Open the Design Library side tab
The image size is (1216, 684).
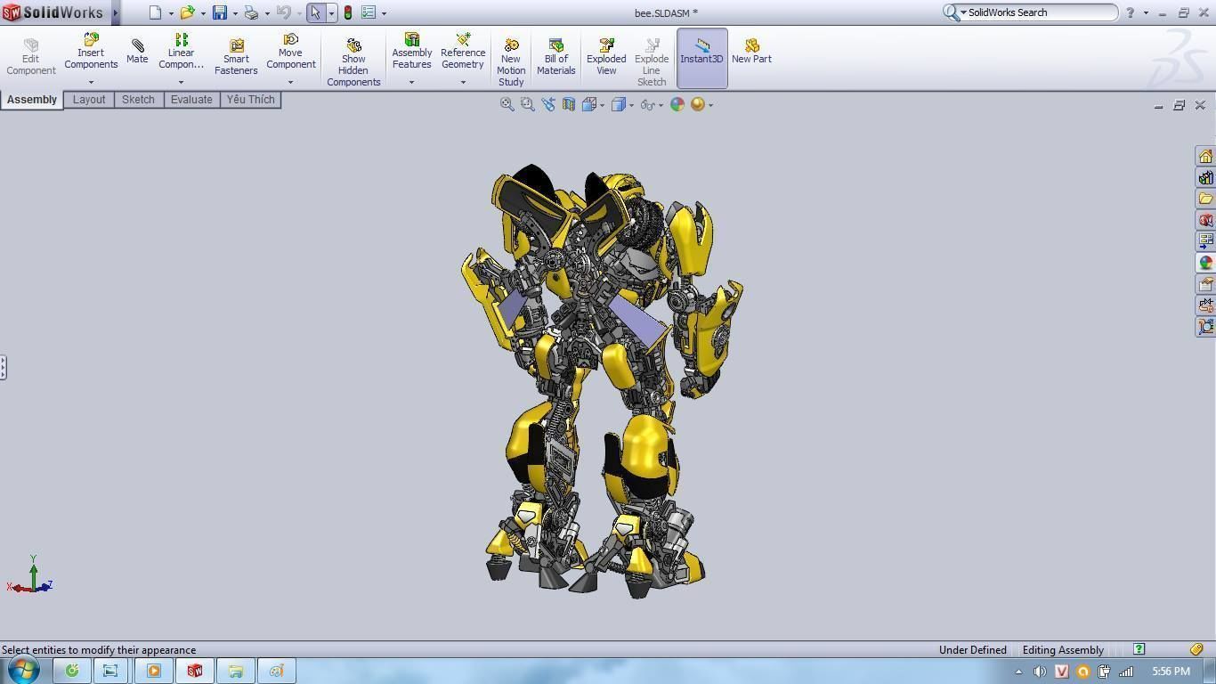pyautogui.click(x=1205, y=177)
